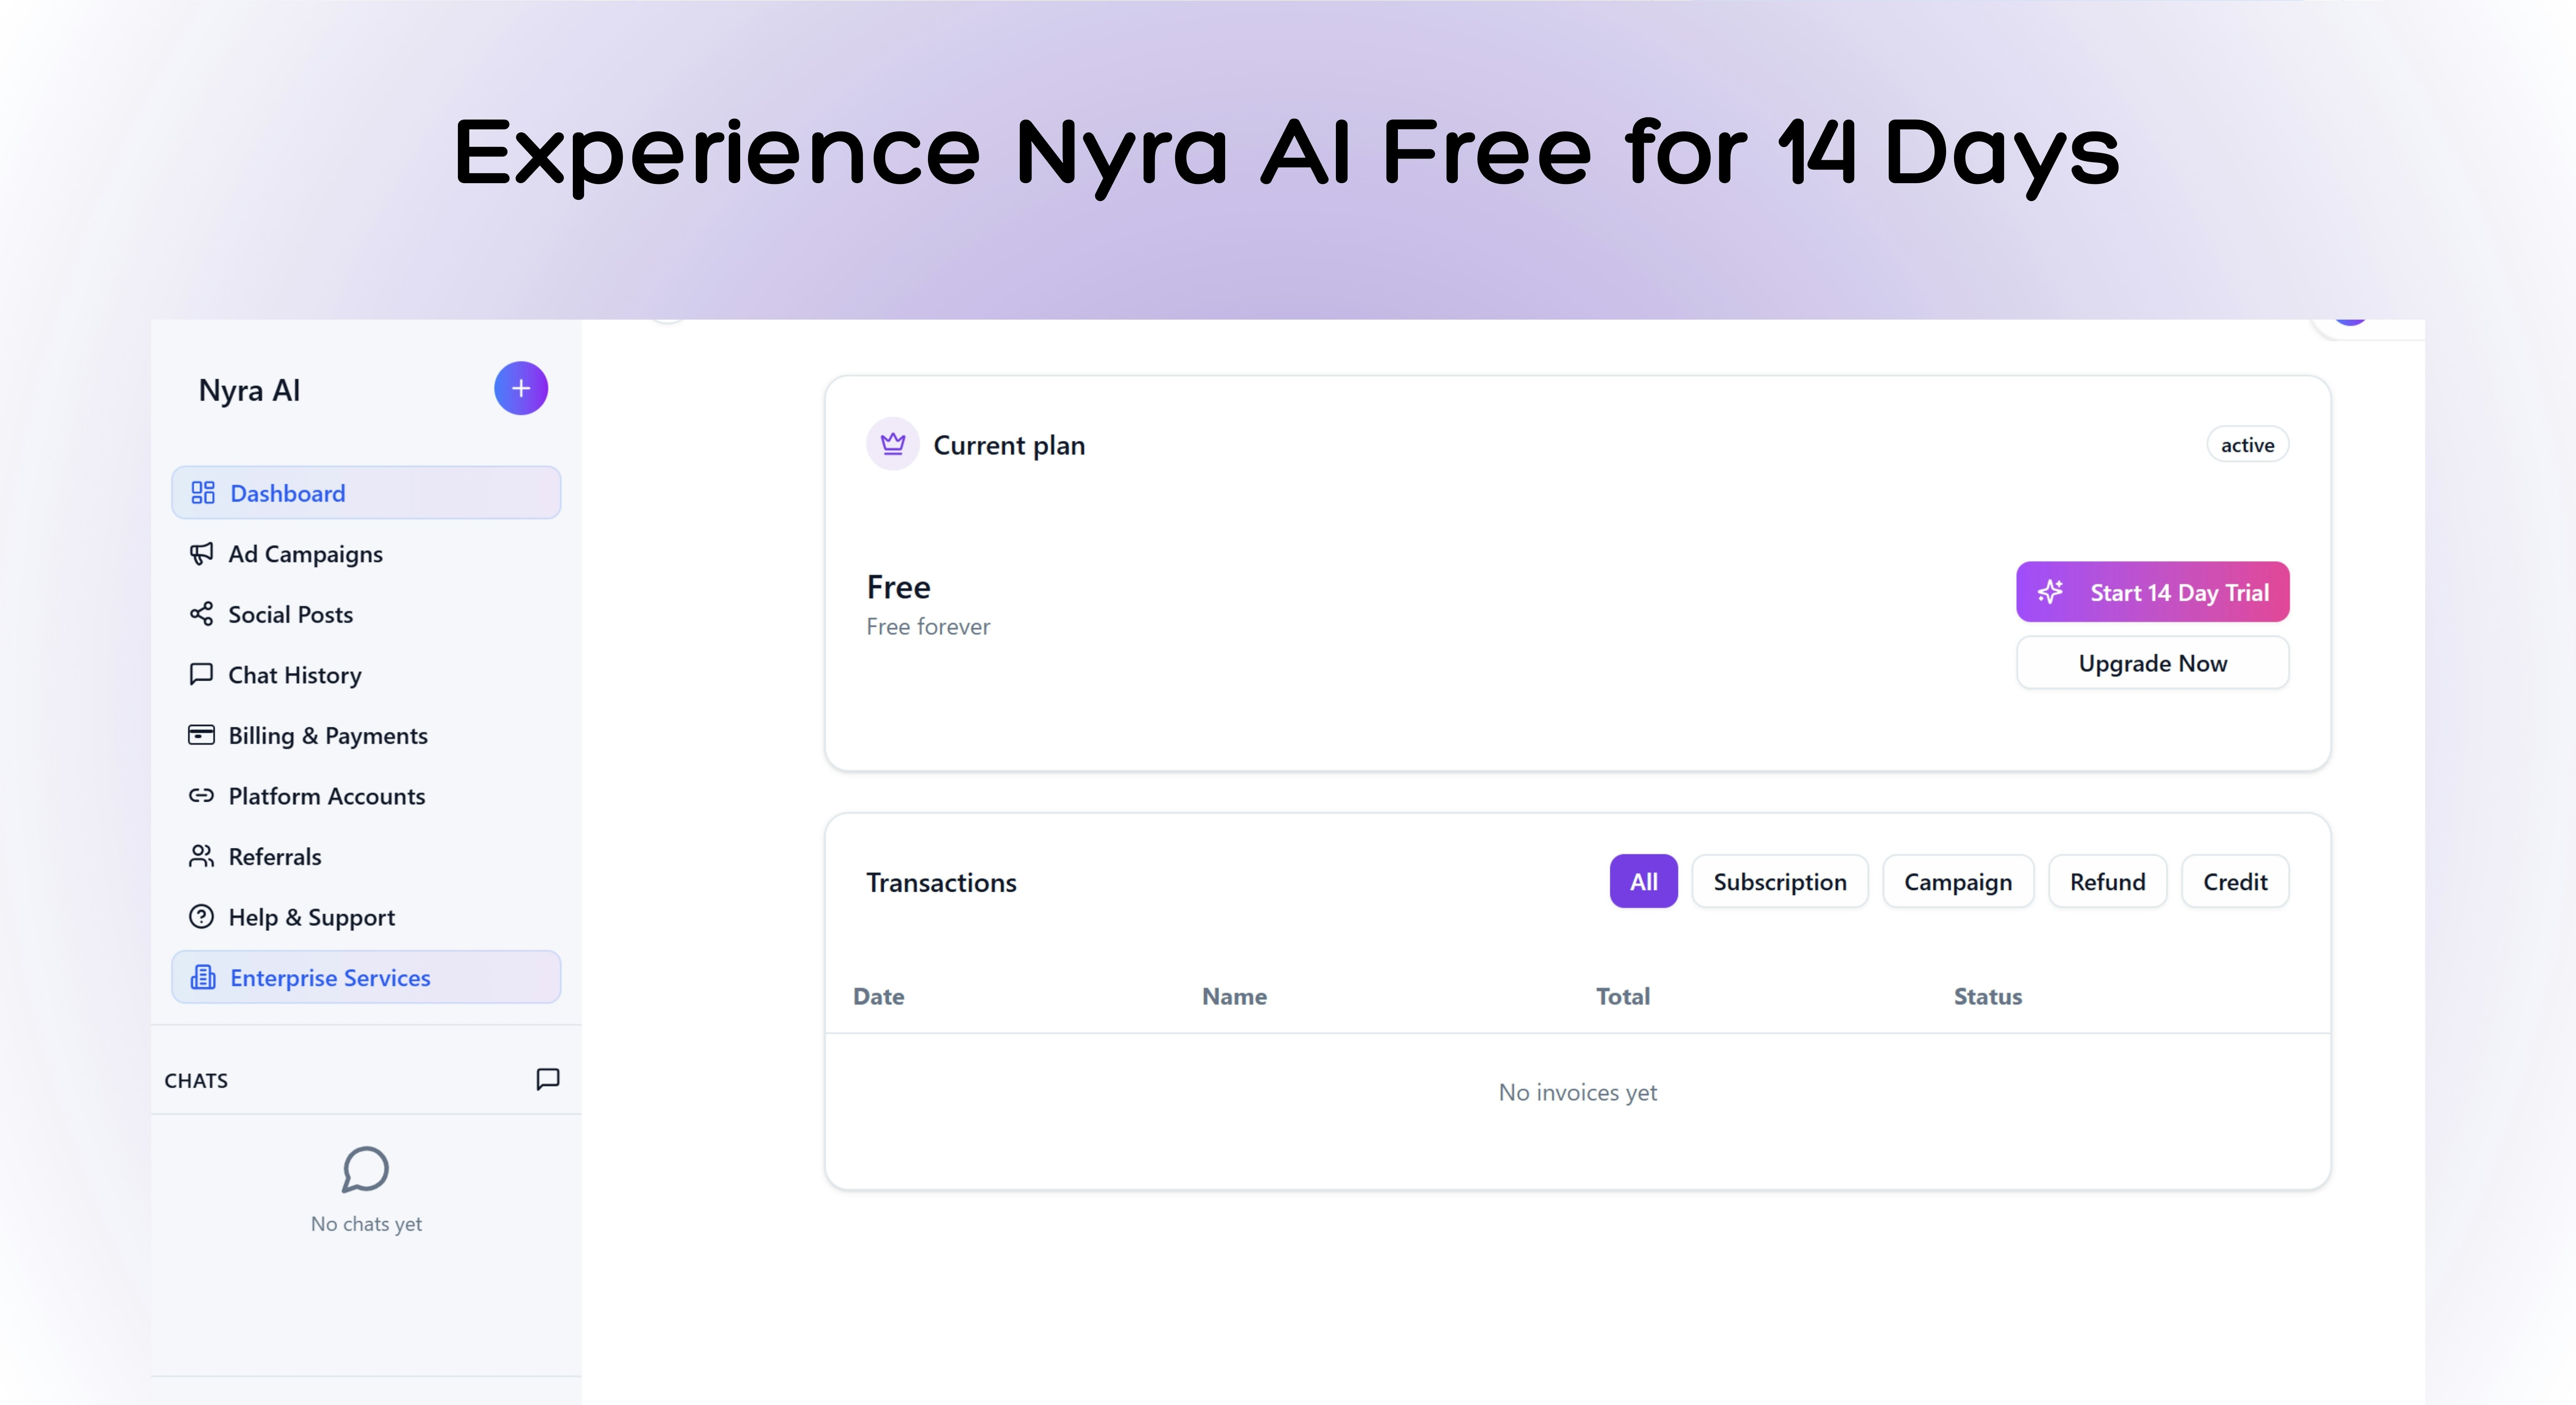Start a new chat using the icon beside CHATS
Image resolution: width=2576 pixels, height=1405 pixels.
[x=547, y=1080]
